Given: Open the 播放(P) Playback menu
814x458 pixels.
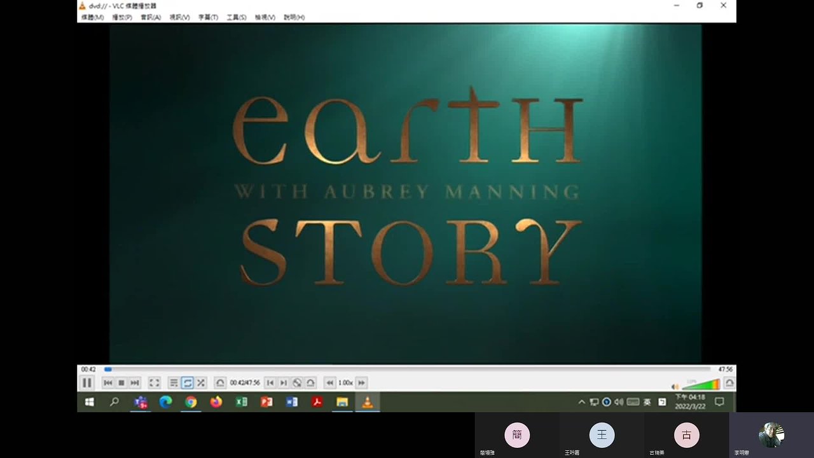Looking at the screenshot, I should click(x=122, y=17).
